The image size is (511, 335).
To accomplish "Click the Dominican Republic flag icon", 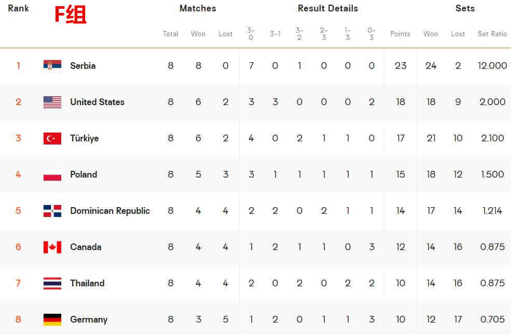I will coord(52,211).
